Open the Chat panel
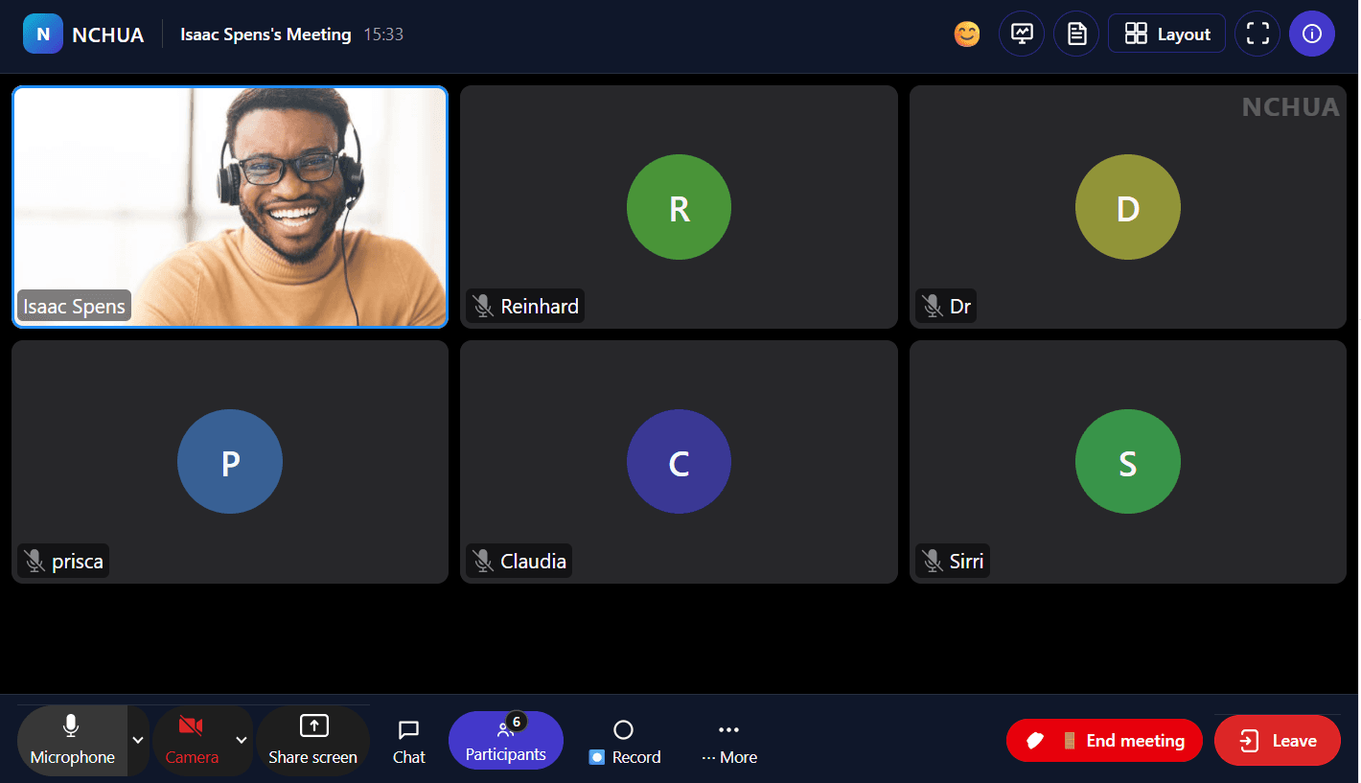Screen dimensions: 1361x783 click(409, 742)
